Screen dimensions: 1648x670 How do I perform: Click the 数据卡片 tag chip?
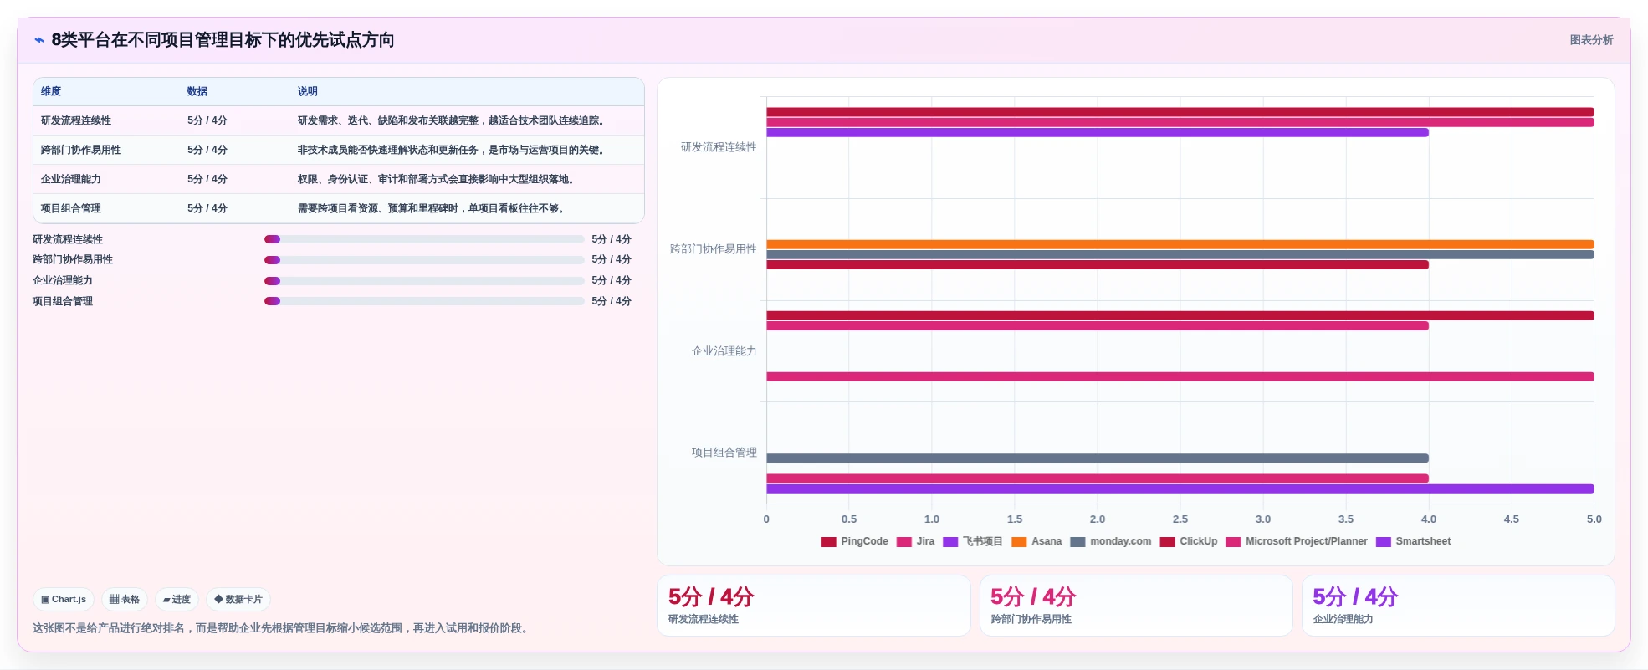(x=238, y=599)
